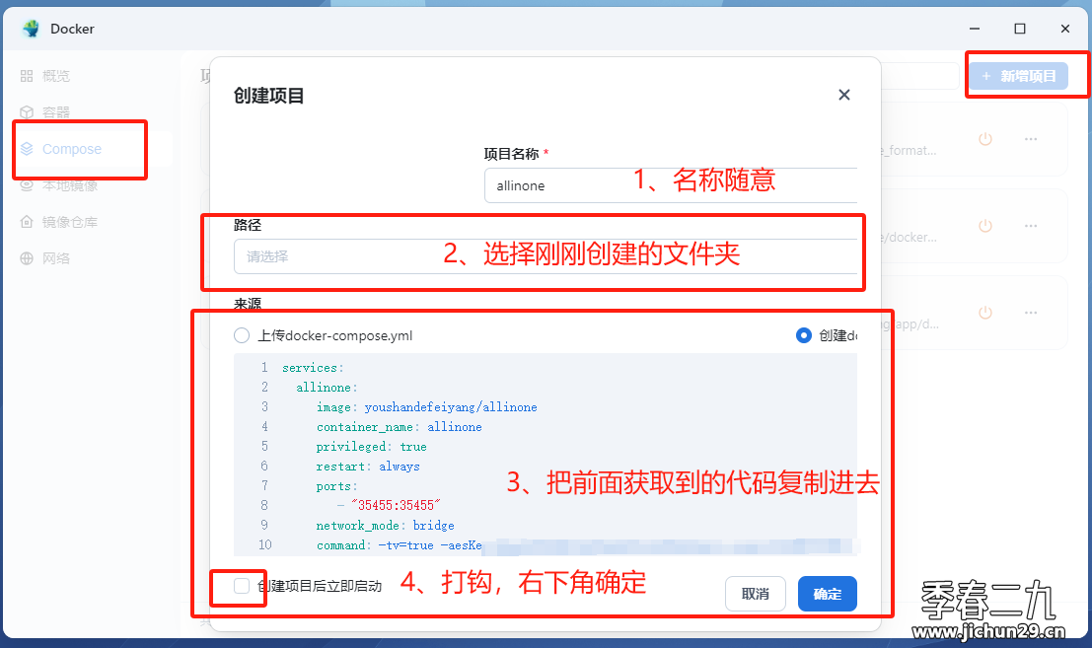Image resolution: width=1092 pixels, height=648 pixels.
Task: Open the 容器 containers section
Action: coord(45,112)
